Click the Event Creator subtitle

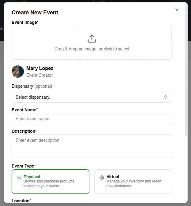click(39, 75)
